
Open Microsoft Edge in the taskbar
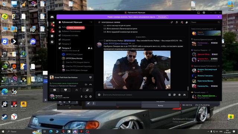[x=51, y=131]
